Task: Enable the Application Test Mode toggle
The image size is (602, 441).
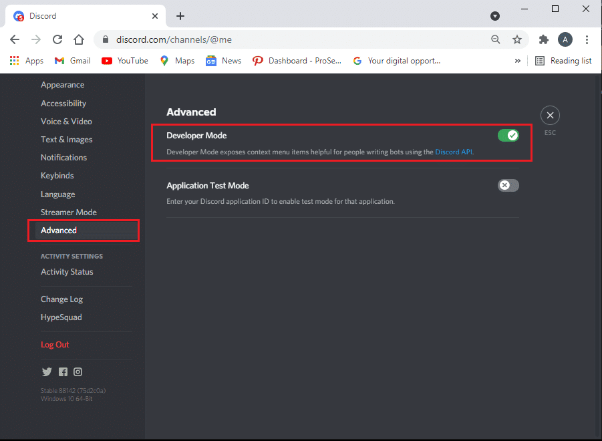Action: click(508, 185)
